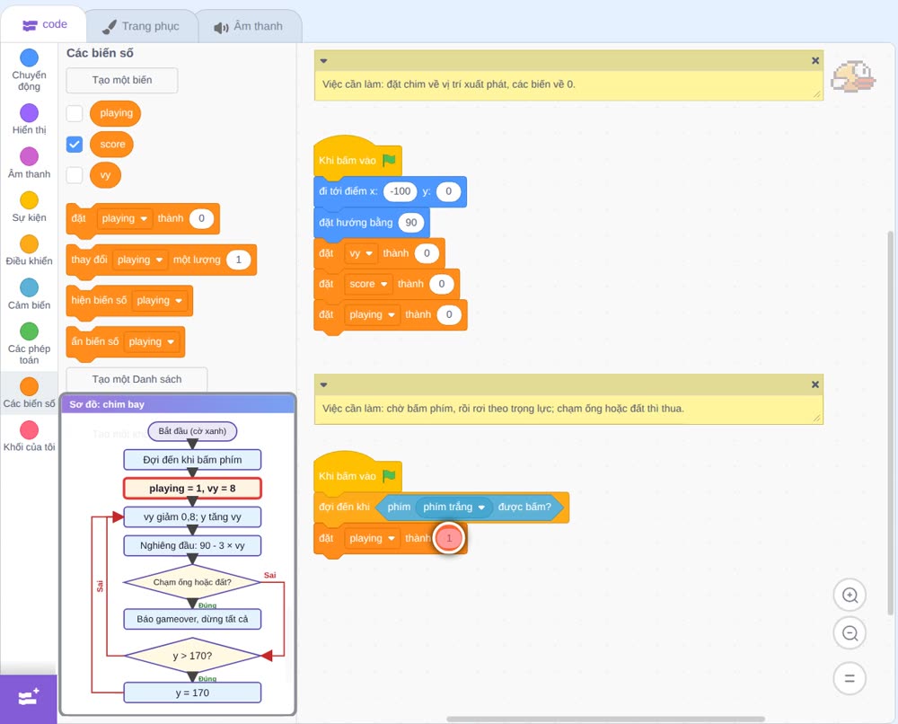Screen dimensions: 898x724
Task: Click the green flag on first script
Action: point(390,160)
